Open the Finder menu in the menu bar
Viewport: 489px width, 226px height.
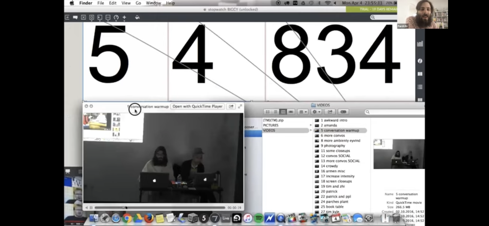pyautogui.click(x=86, y=3)
